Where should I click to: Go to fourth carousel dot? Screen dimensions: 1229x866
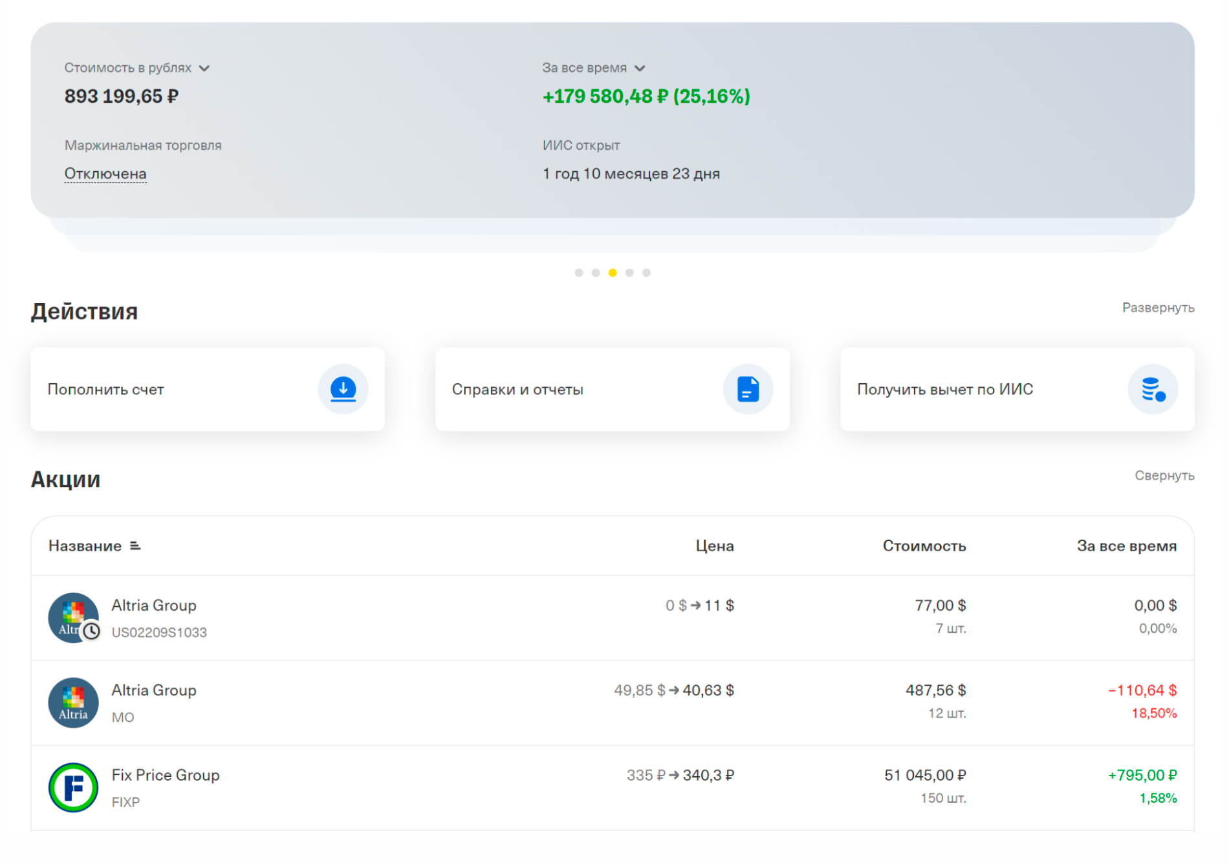coord(629,273)
